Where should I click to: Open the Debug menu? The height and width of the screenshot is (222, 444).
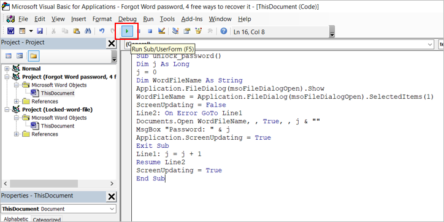(x=128, y=19)
